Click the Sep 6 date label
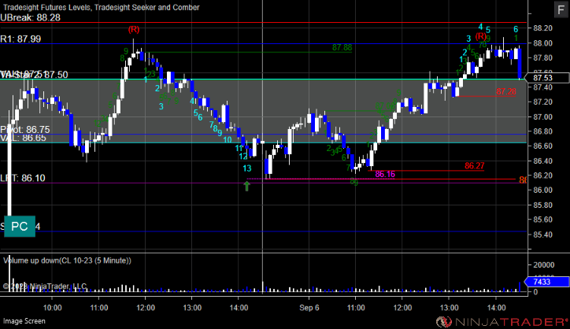Image resolution: width=570 pixels, height=329 pixels. [x=309, y=308]
